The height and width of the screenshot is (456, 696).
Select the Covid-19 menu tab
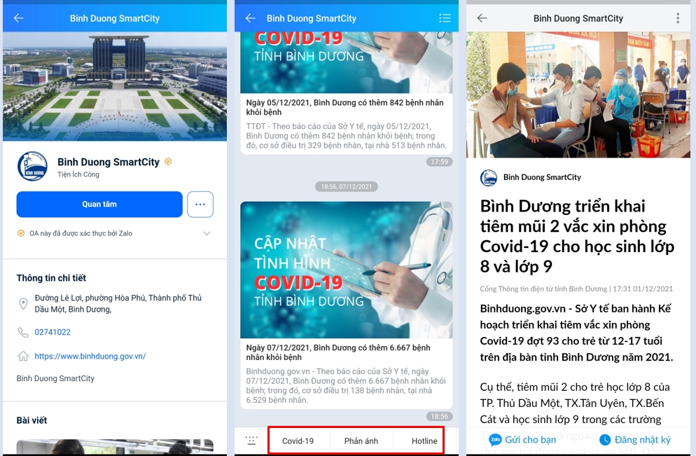[x=298, y=441]
